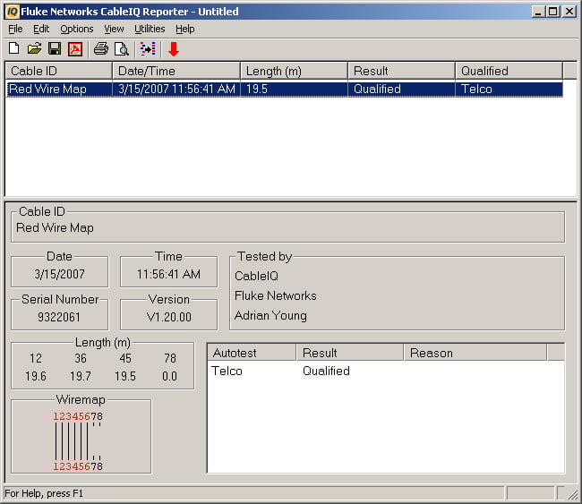Click the pair 78 length value 0.0
Viewport: 582px width, 504px height.
[169, 376]
